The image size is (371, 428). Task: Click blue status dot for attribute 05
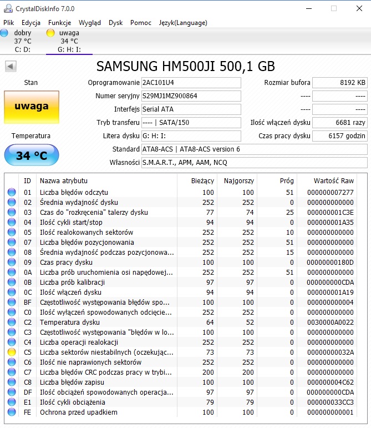click(12, 232)
